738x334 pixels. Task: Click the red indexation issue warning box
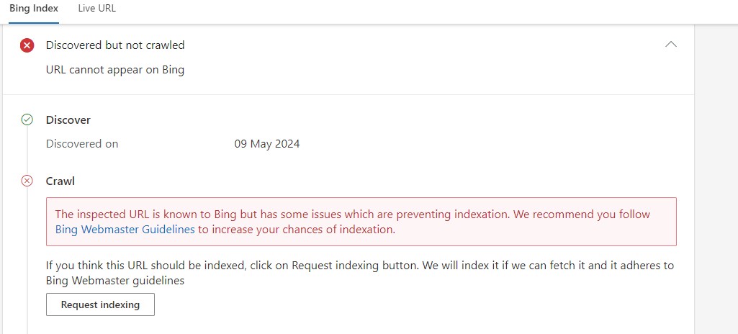click(x=361, y=222)
